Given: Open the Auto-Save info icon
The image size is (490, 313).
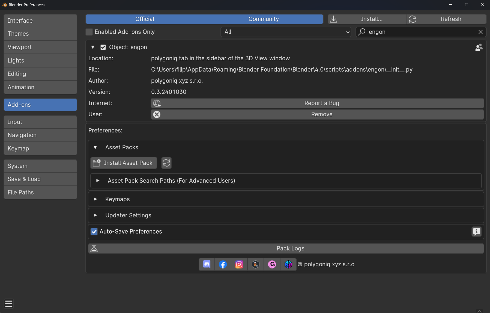Looking at the screenshot, I should tap(476, 232).
